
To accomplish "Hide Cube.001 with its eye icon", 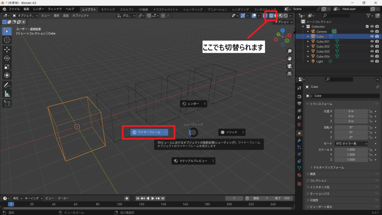I will (x=372, y=41).
